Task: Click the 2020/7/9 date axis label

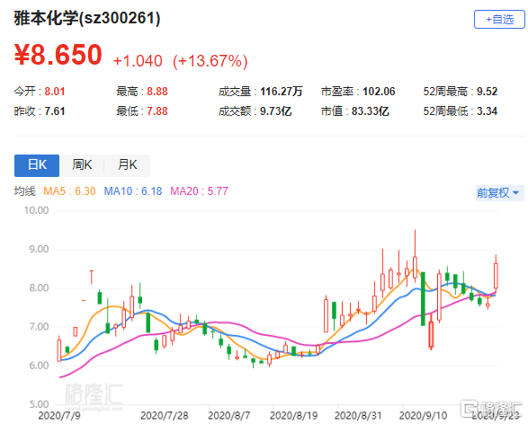Action: pos(59,416)
